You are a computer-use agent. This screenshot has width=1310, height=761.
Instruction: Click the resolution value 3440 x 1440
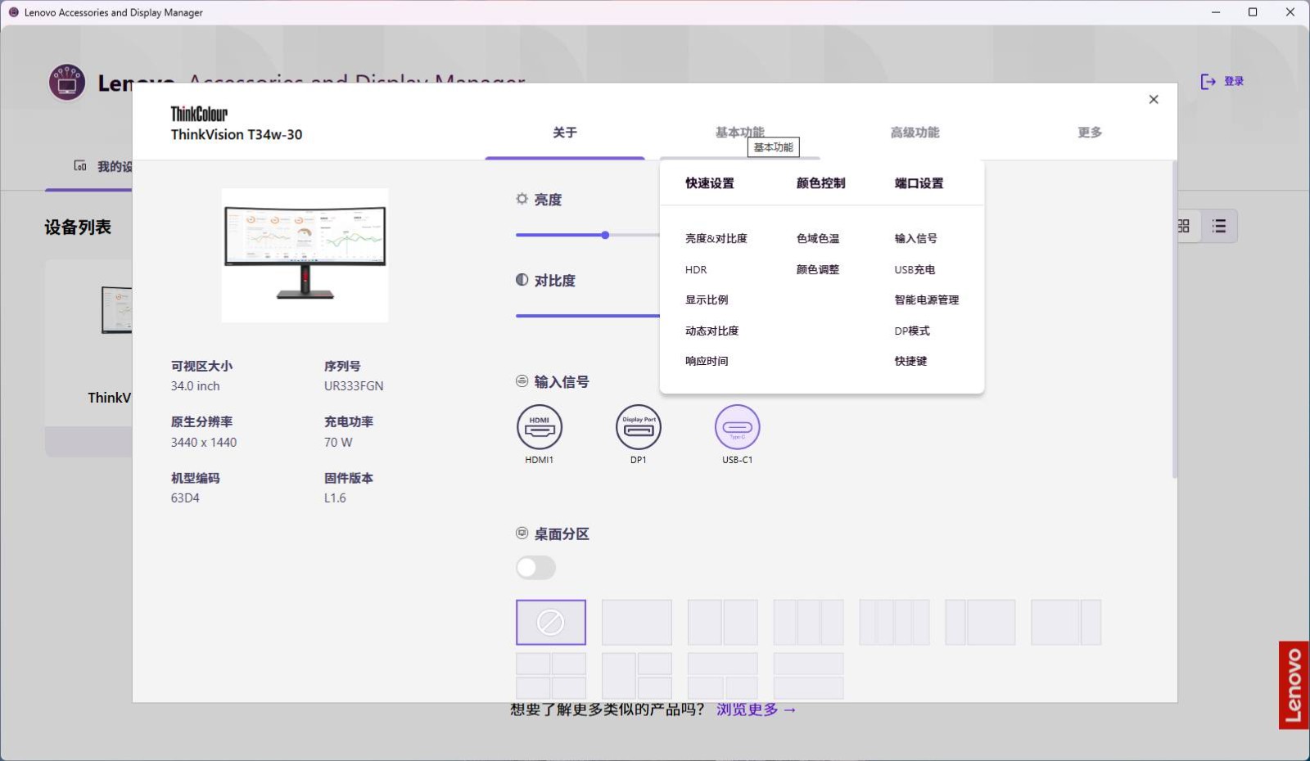204,443
